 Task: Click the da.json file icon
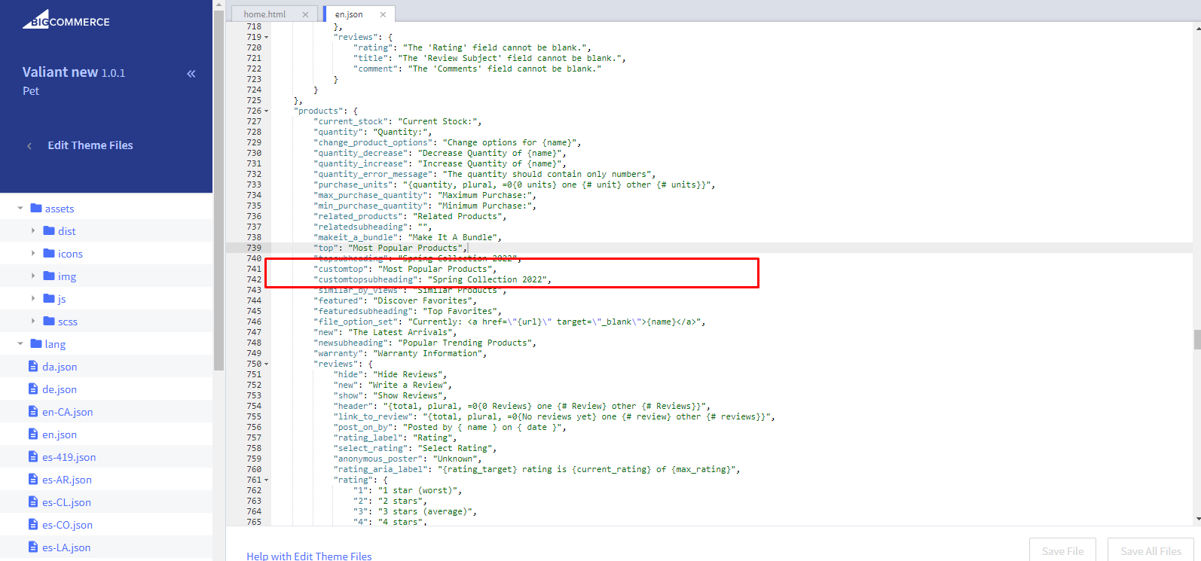pyautogui.click(x=33, y=367)
